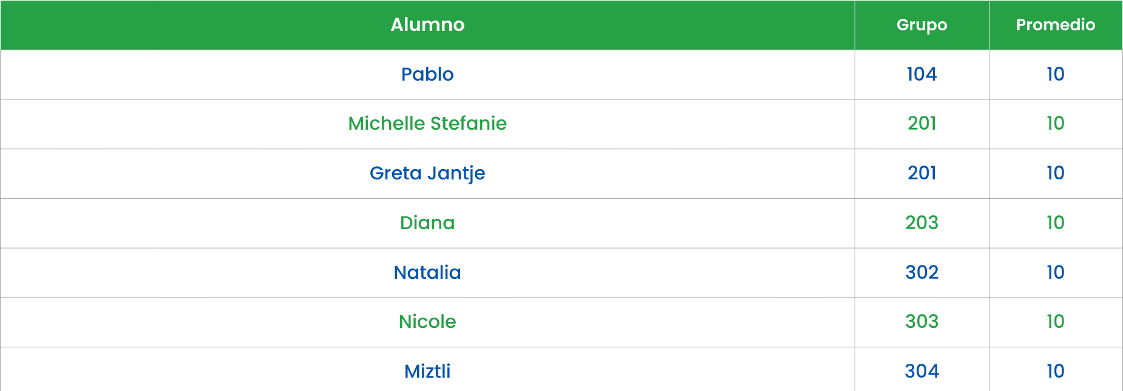Click the student name Miztli

coord(427,371)
